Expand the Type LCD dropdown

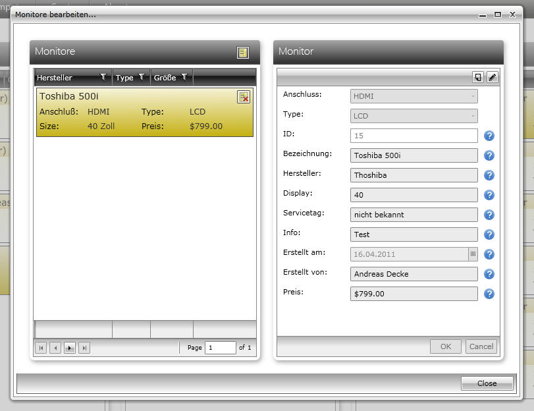point(473,116)
